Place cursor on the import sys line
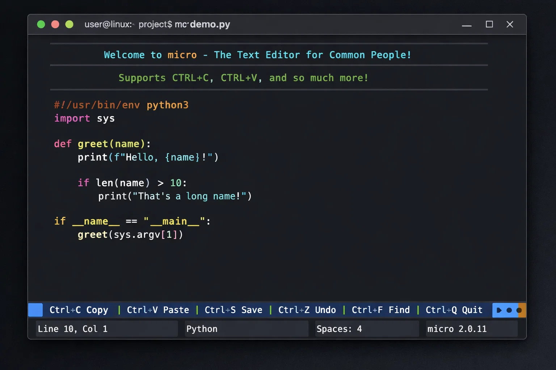Image resolution: width=556 pixels, height=370 pixels. 85,119
